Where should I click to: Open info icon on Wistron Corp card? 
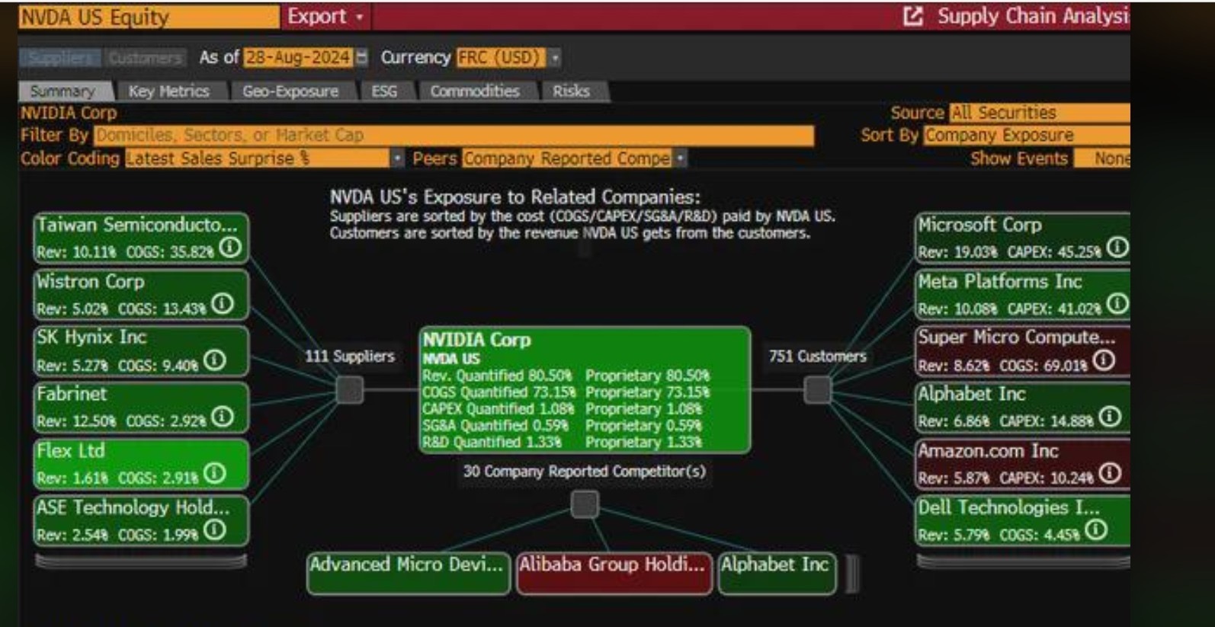point(222,304)
